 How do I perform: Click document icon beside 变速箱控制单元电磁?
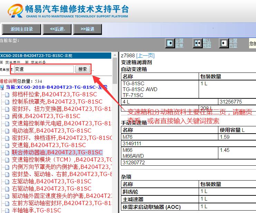[x=7, y=124]
